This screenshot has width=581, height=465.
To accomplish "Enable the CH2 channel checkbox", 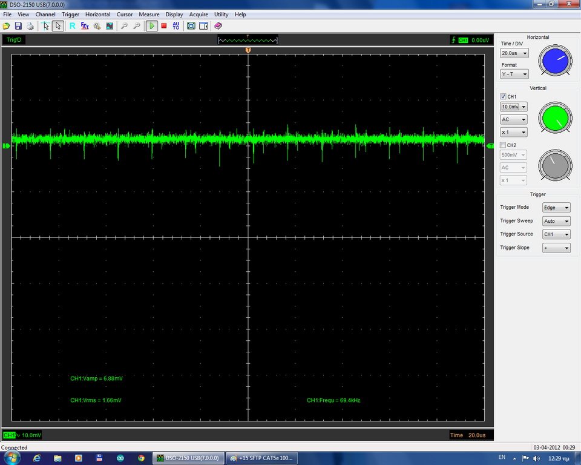I will click(503, 145).
